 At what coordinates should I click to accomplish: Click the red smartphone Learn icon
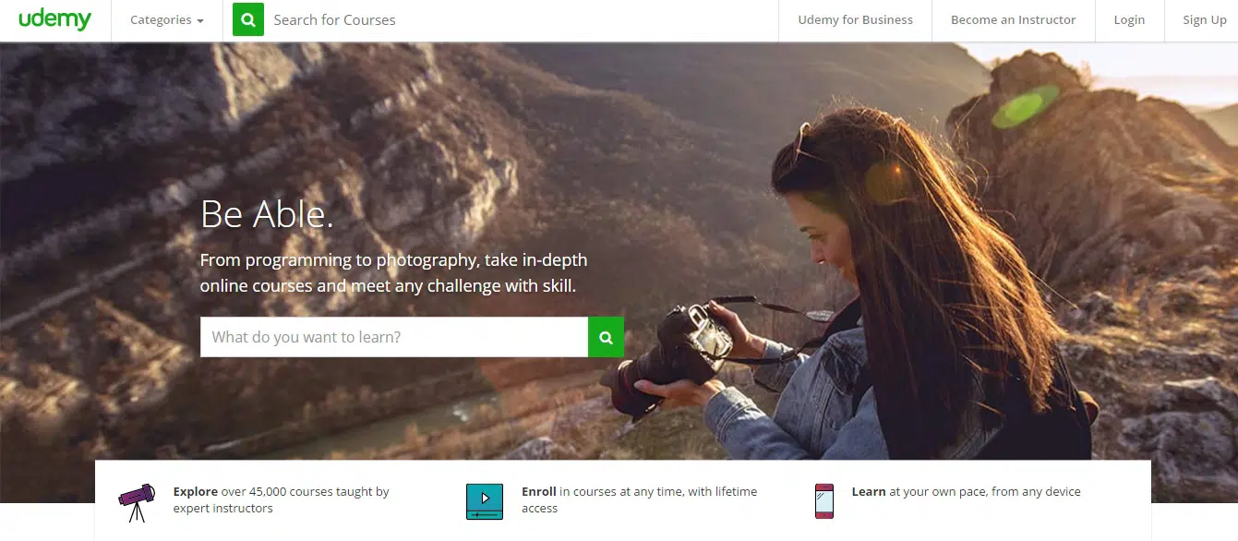(823, 500)
